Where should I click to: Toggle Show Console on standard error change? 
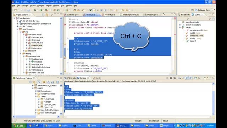(191, 78)
